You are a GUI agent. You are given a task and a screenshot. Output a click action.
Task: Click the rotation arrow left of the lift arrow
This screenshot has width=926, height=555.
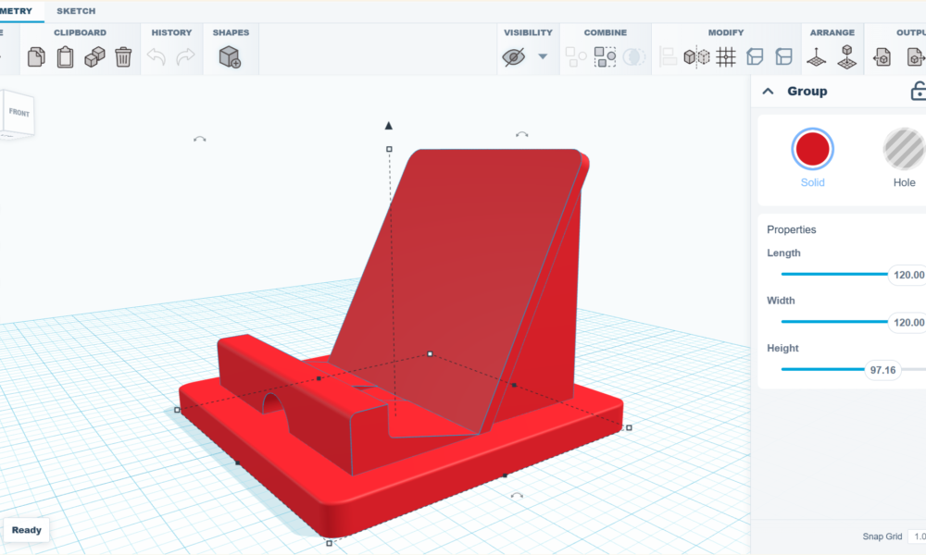(x=200, y=139)
